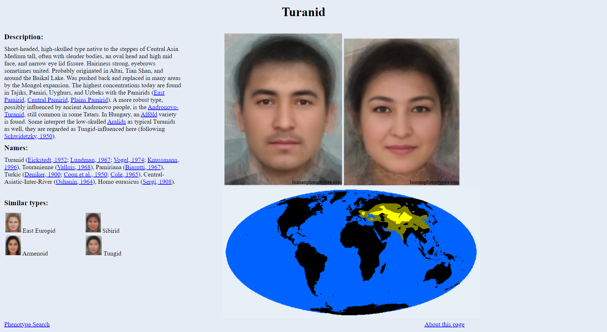This screenshot has height=332, width=607.
Task: Visit the Aralids link
Action: coord(117,122)
